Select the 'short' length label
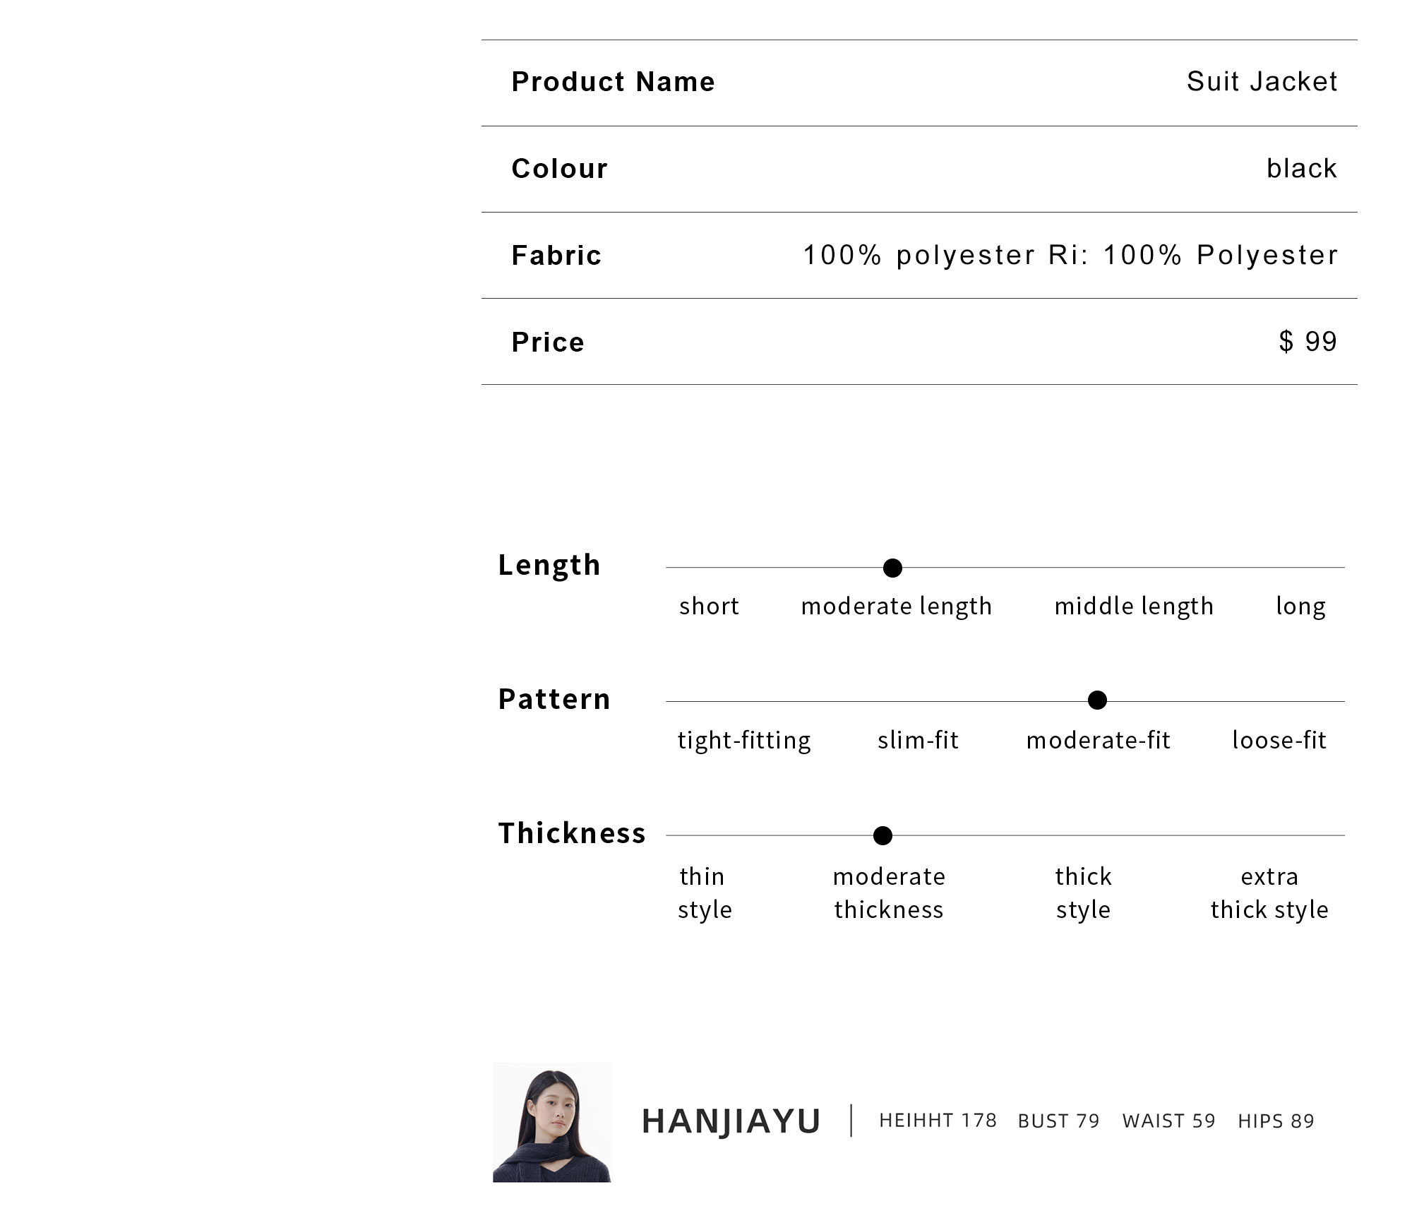1412x1223 pixels. pos(709,606)
